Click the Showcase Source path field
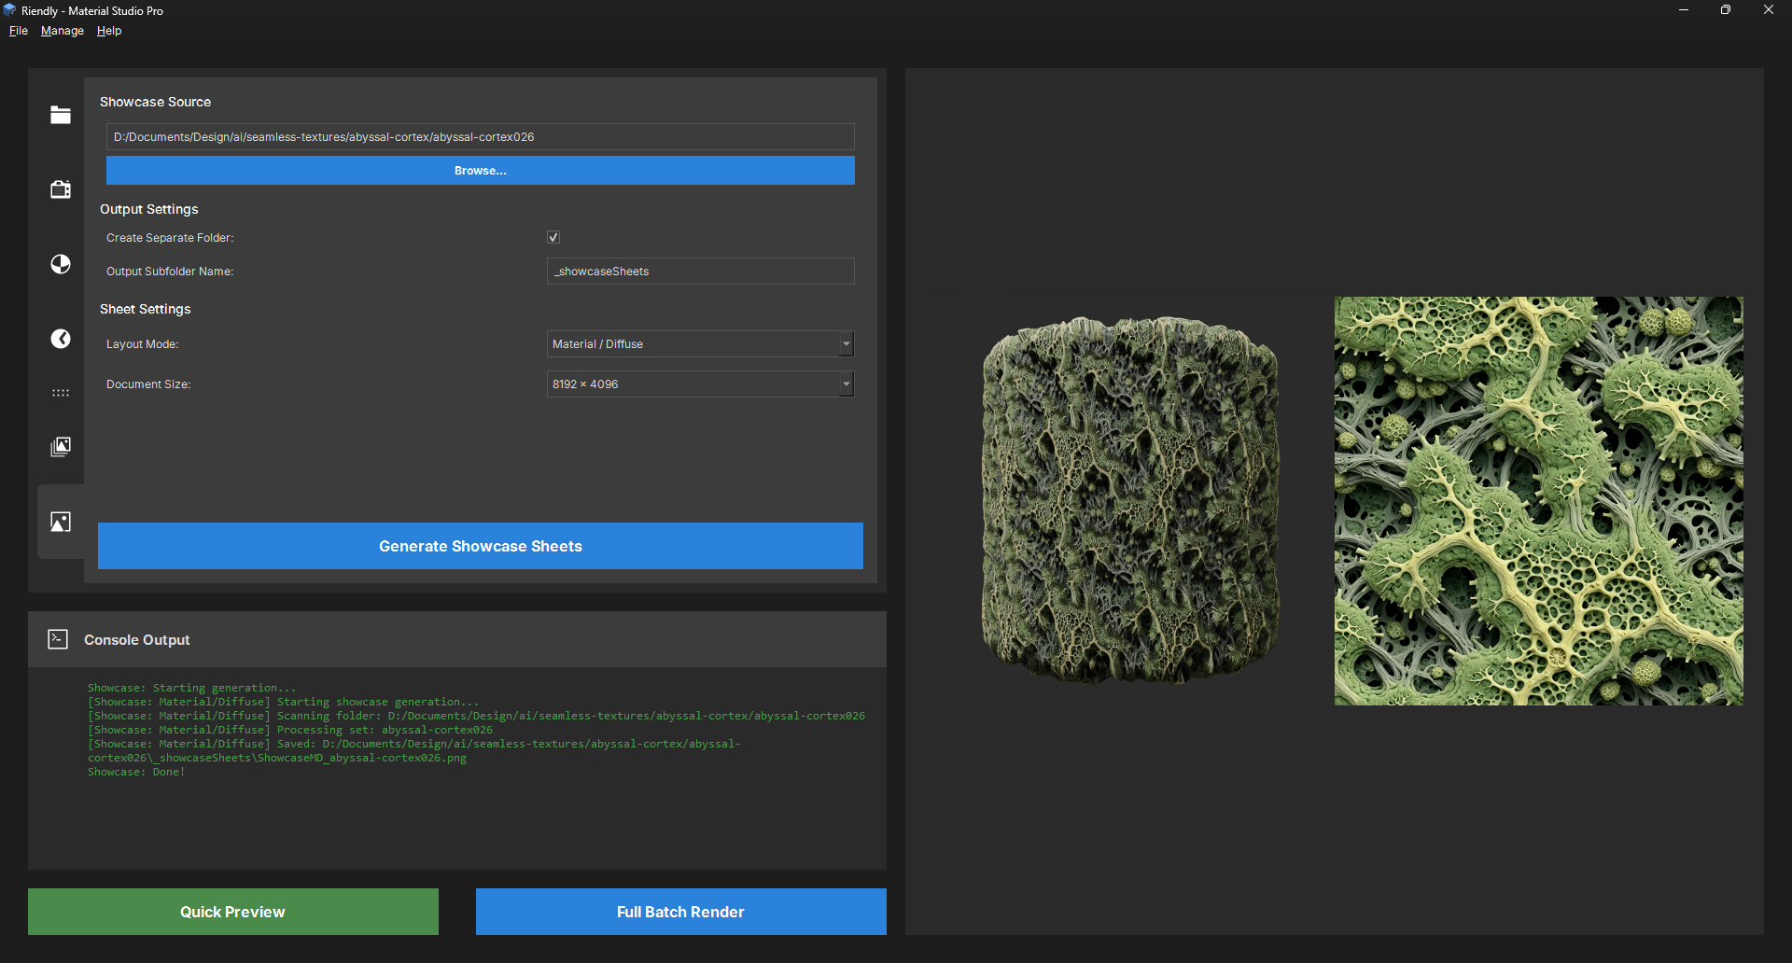Image resolution: width=1792 pixels, height=963 pixels. pos(481,137)
